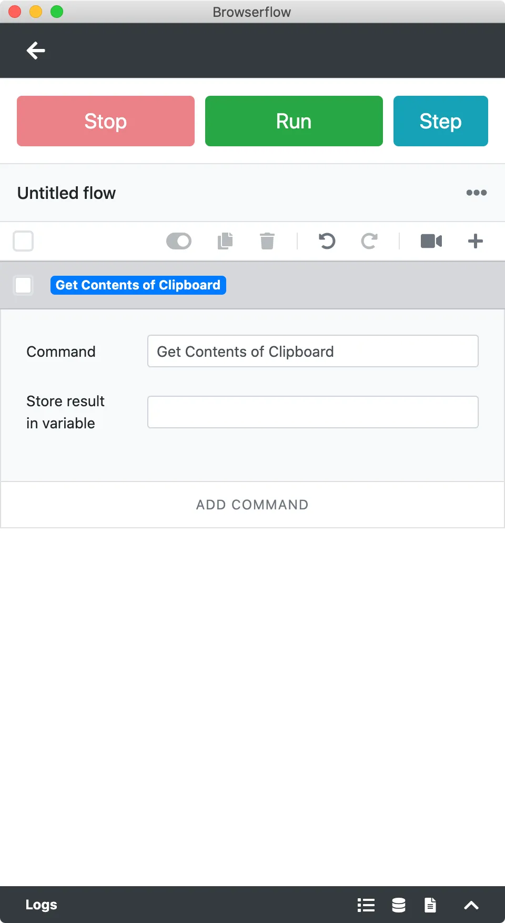
Task: Open the Command field showing Get Contents of Clipboard
Action: (313, 351)
